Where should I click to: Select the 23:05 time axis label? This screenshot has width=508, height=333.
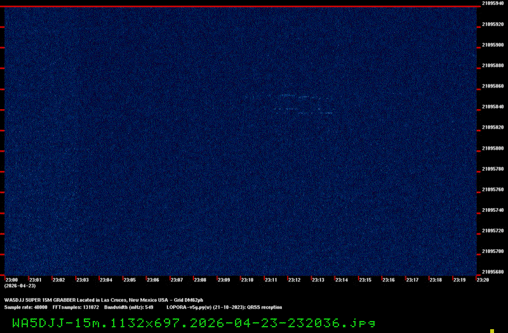pyautogui.click(x=130, y=280)
